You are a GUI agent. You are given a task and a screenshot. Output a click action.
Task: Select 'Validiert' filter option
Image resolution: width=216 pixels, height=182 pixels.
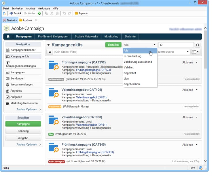[x=140, y=67]
